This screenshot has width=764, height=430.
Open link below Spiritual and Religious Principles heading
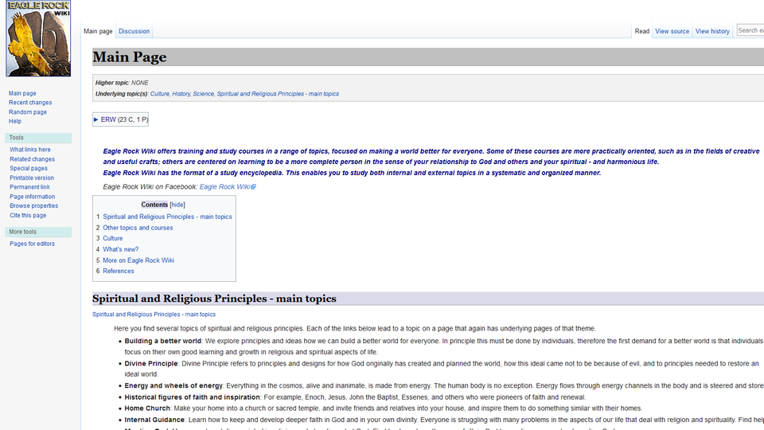154,315
